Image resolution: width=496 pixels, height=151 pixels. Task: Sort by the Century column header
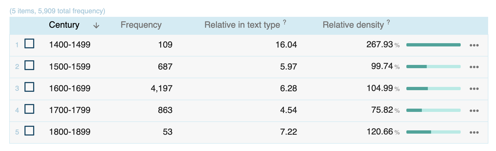(x=64, y=25)
